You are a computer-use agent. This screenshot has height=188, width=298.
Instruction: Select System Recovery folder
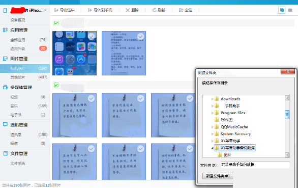click(x=232, y=134)
